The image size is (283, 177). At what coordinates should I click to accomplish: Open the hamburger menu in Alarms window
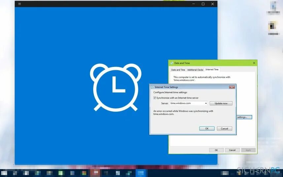tap(19, 4)
